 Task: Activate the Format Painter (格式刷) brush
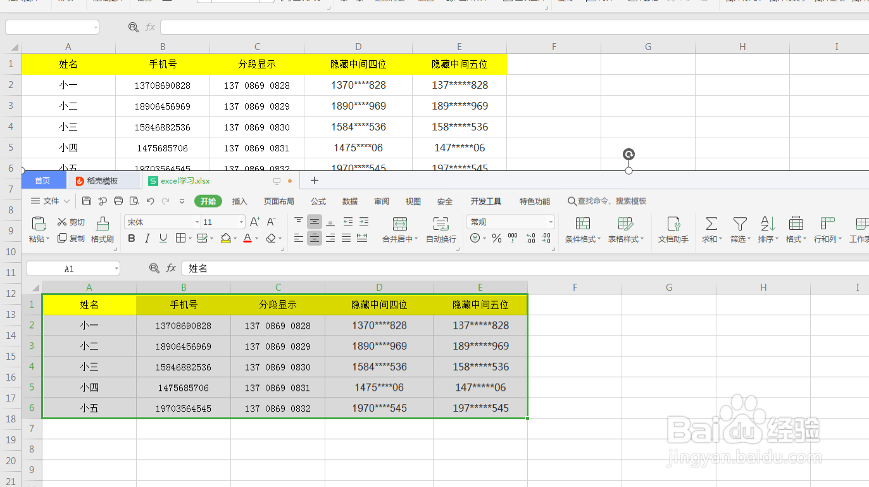point(103,229)
